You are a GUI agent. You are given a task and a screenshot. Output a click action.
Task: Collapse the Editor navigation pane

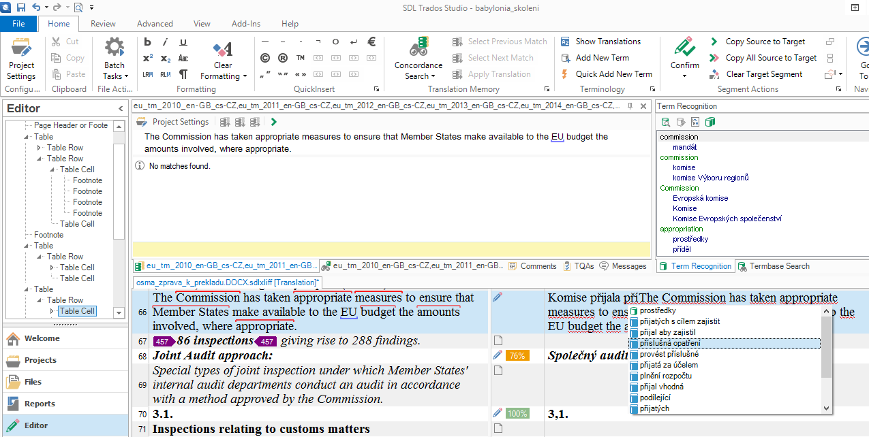[x=121, y=108]
